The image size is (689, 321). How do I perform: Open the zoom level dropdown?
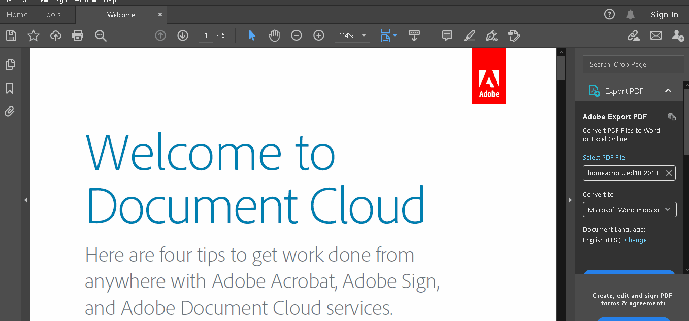point(364,35)
